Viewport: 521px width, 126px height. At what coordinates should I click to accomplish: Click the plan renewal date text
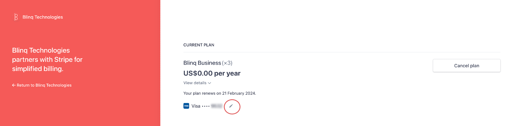[x=220, y=93]
